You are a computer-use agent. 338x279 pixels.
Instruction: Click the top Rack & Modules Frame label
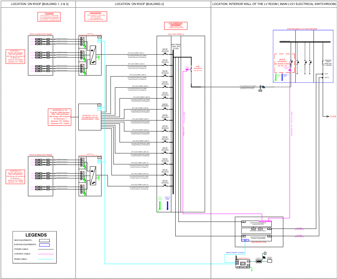point(41,34)
